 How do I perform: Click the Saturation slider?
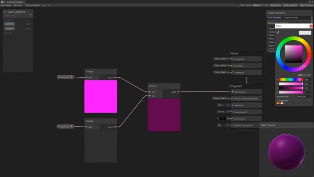click(291, 84)
